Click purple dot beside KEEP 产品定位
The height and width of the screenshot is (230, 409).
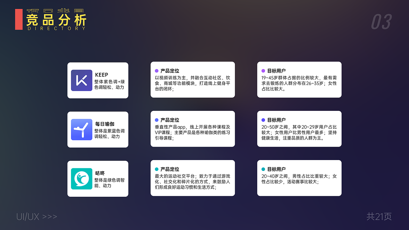coord(157,71)
